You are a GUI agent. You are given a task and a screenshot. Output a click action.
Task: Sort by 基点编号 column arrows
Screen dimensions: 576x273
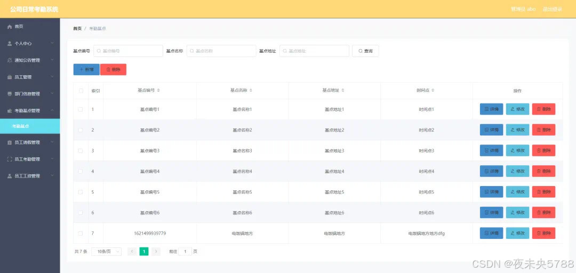(158, 91)
